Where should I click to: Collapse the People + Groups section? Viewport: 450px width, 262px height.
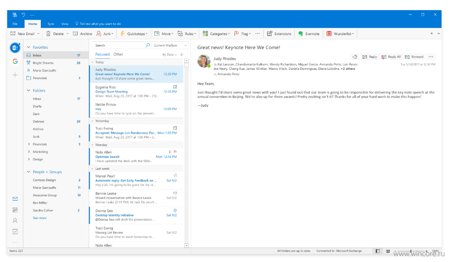(x=29, y=172)
